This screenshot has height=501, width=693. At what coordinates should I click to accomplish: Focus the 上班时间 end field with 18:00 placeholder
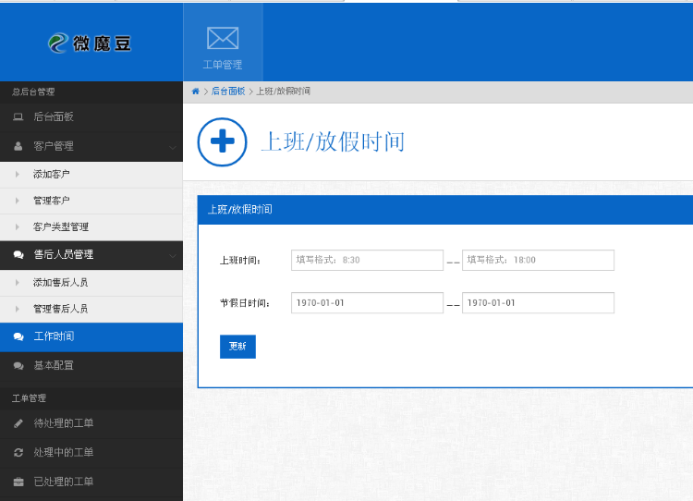click(x=538, y=260)
